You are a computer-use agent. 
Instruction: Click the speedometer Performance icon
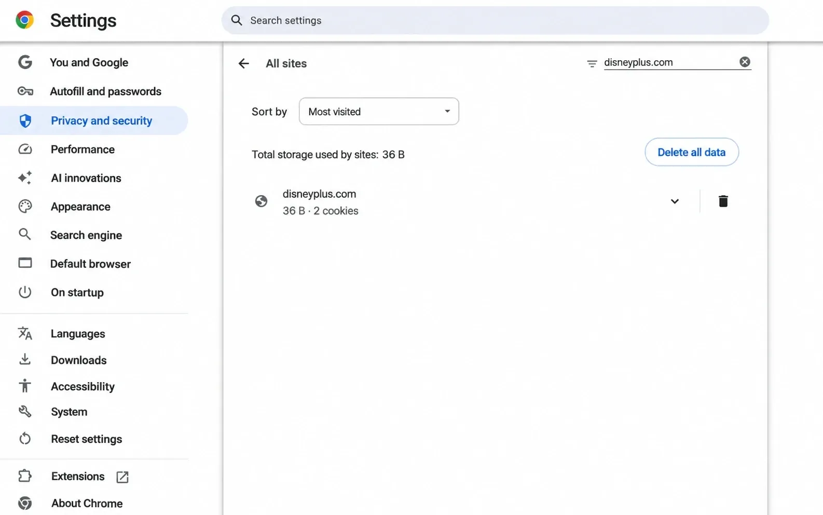point(25,150)
